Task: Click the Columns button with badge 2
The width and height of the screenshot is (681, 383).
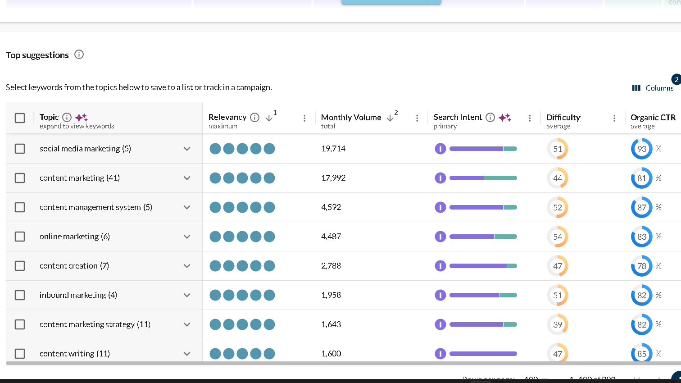Action: point(659,88)
